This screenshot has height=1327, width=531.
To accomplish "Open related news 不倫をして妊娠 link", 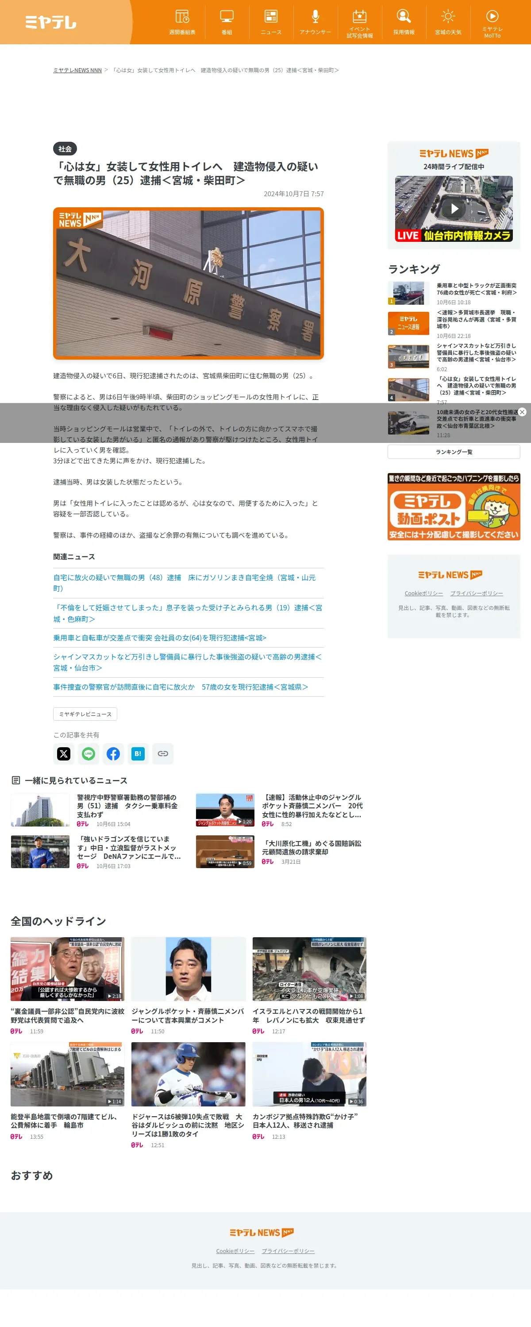I will tap(188, 613).
